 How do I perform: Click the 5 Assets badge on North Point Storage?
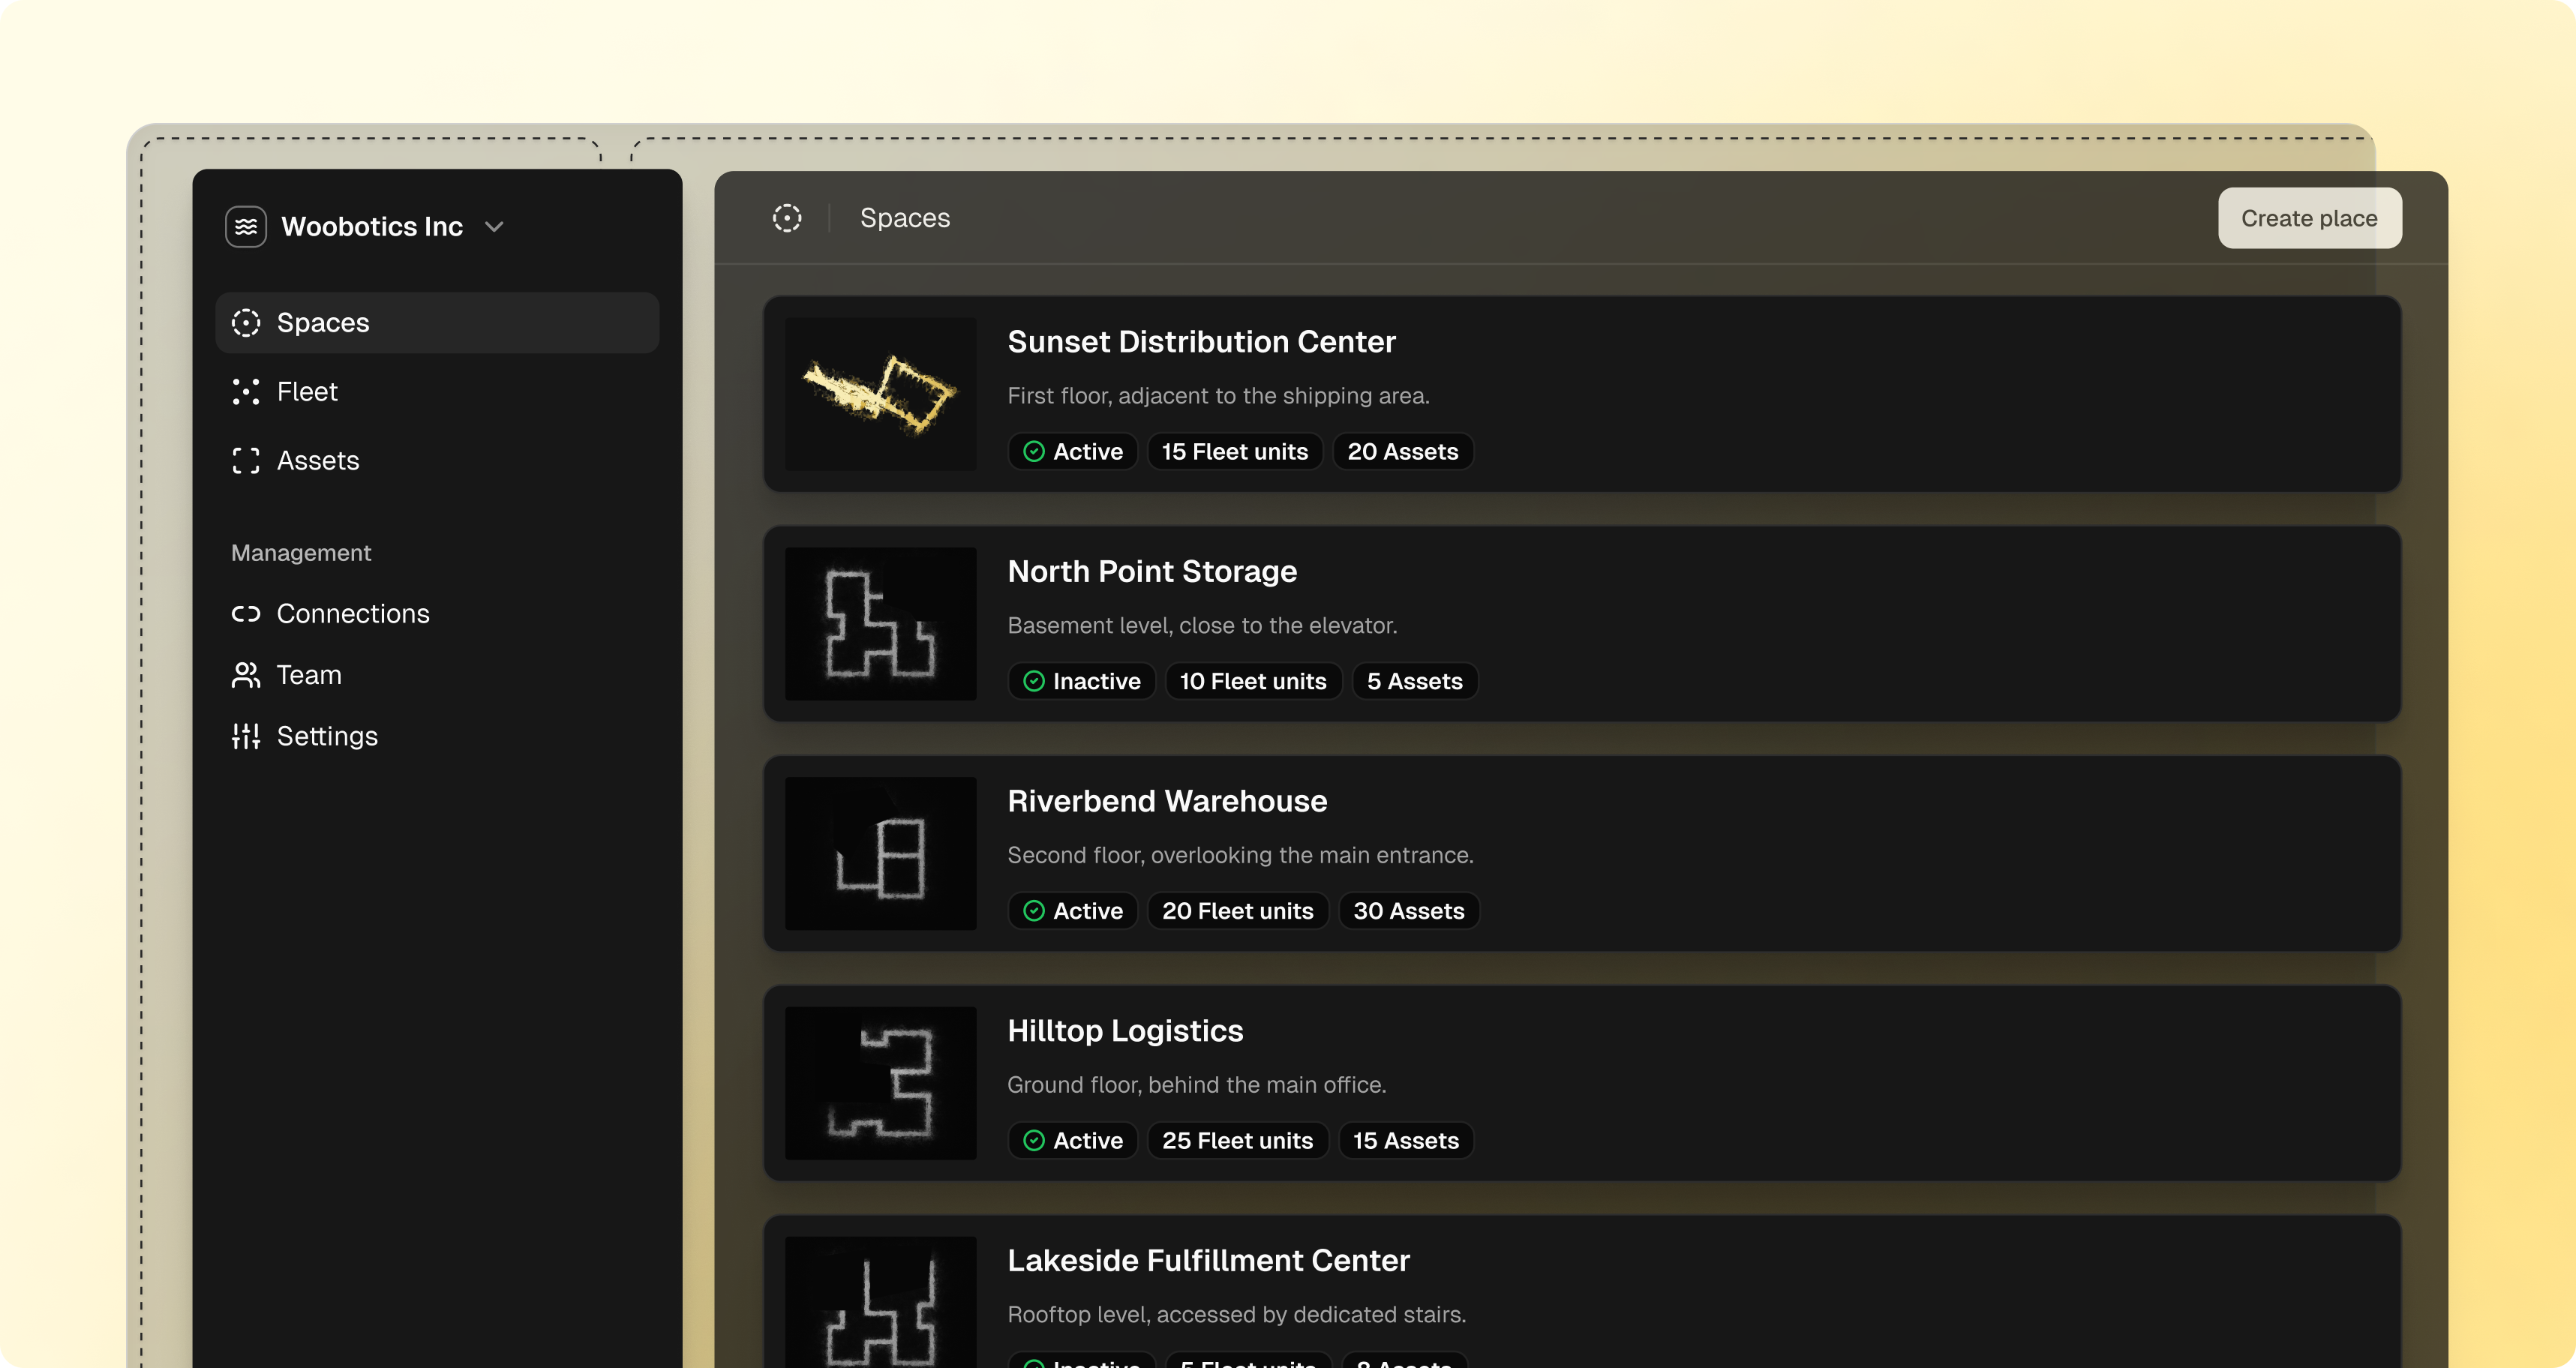(x=1415, y=681)
